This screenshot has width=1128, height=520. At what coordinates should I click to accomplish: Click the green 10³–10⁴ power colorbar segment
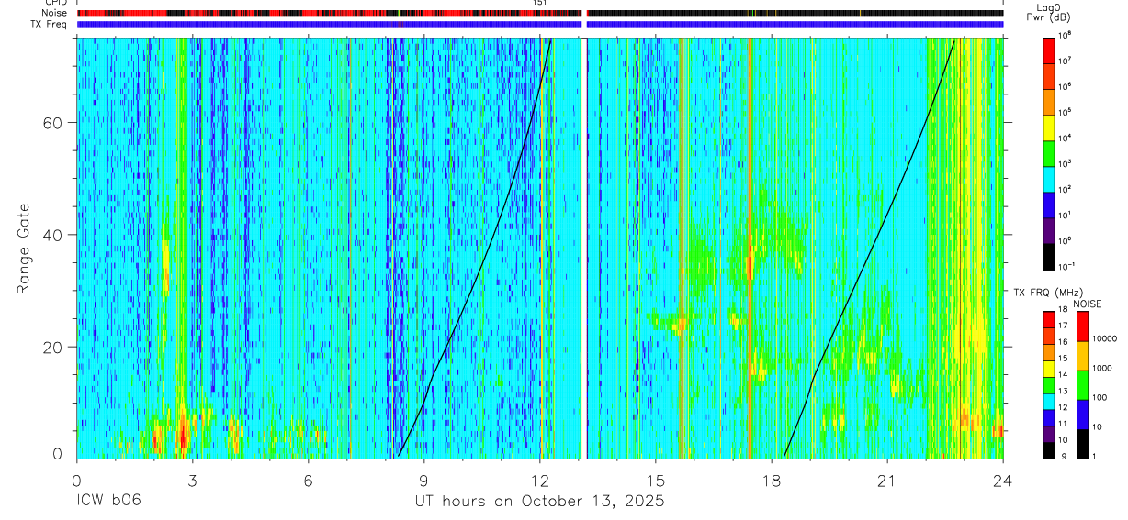tap(1048, 152)
